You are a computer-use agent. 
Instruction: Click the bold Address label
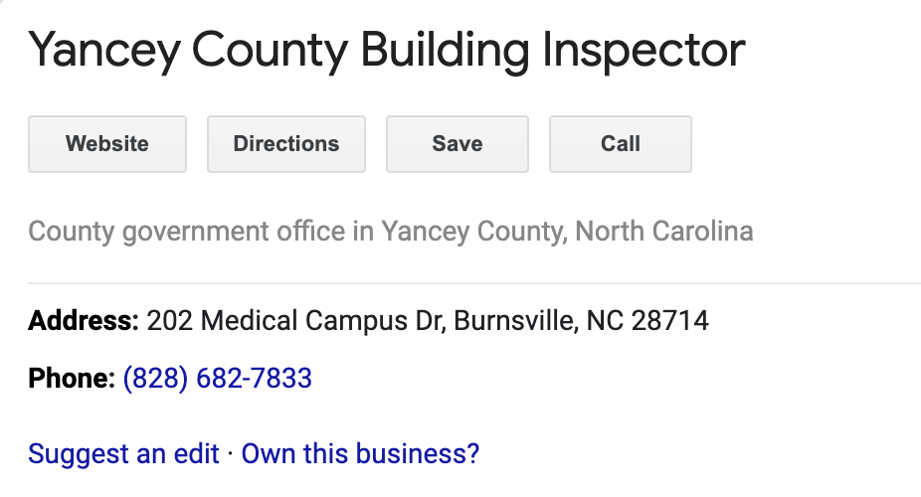point(84,321)
